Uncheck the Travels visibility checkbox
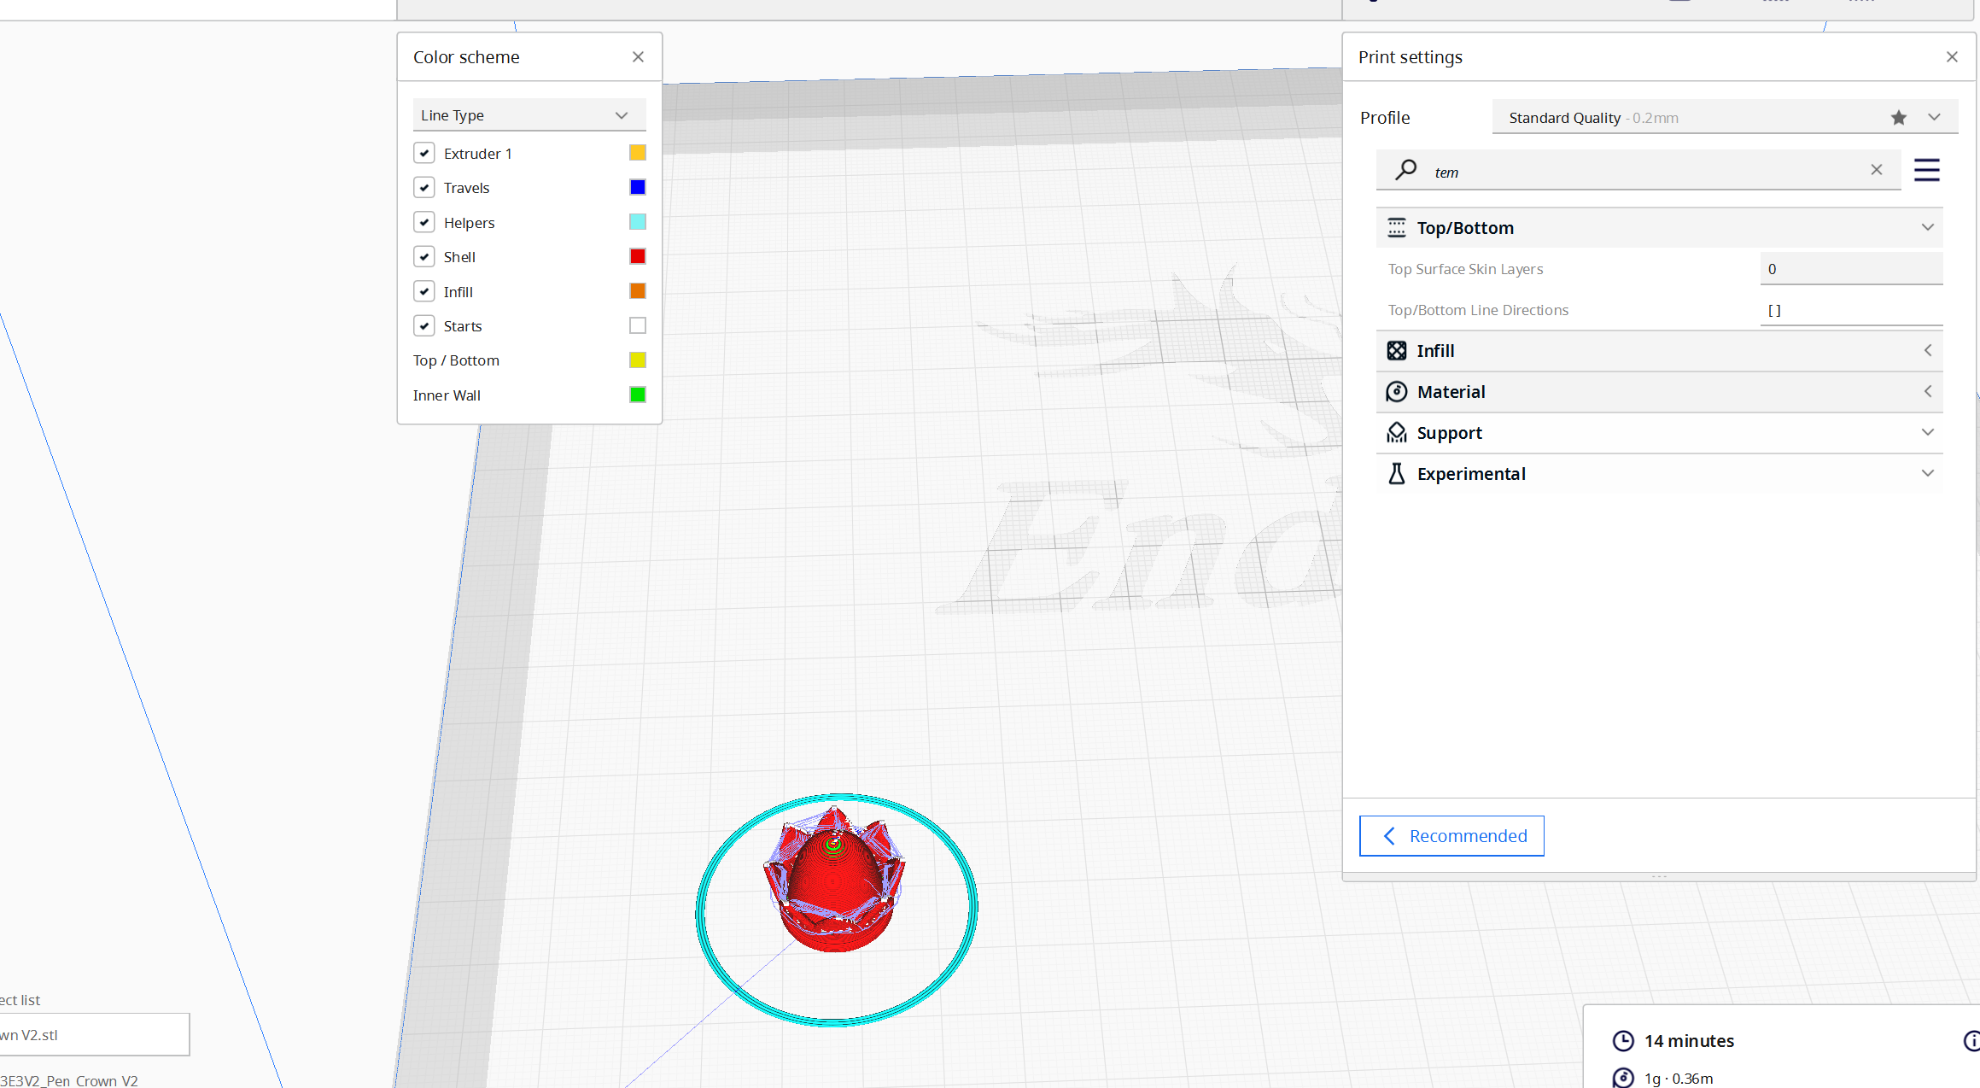 (424, 187)
